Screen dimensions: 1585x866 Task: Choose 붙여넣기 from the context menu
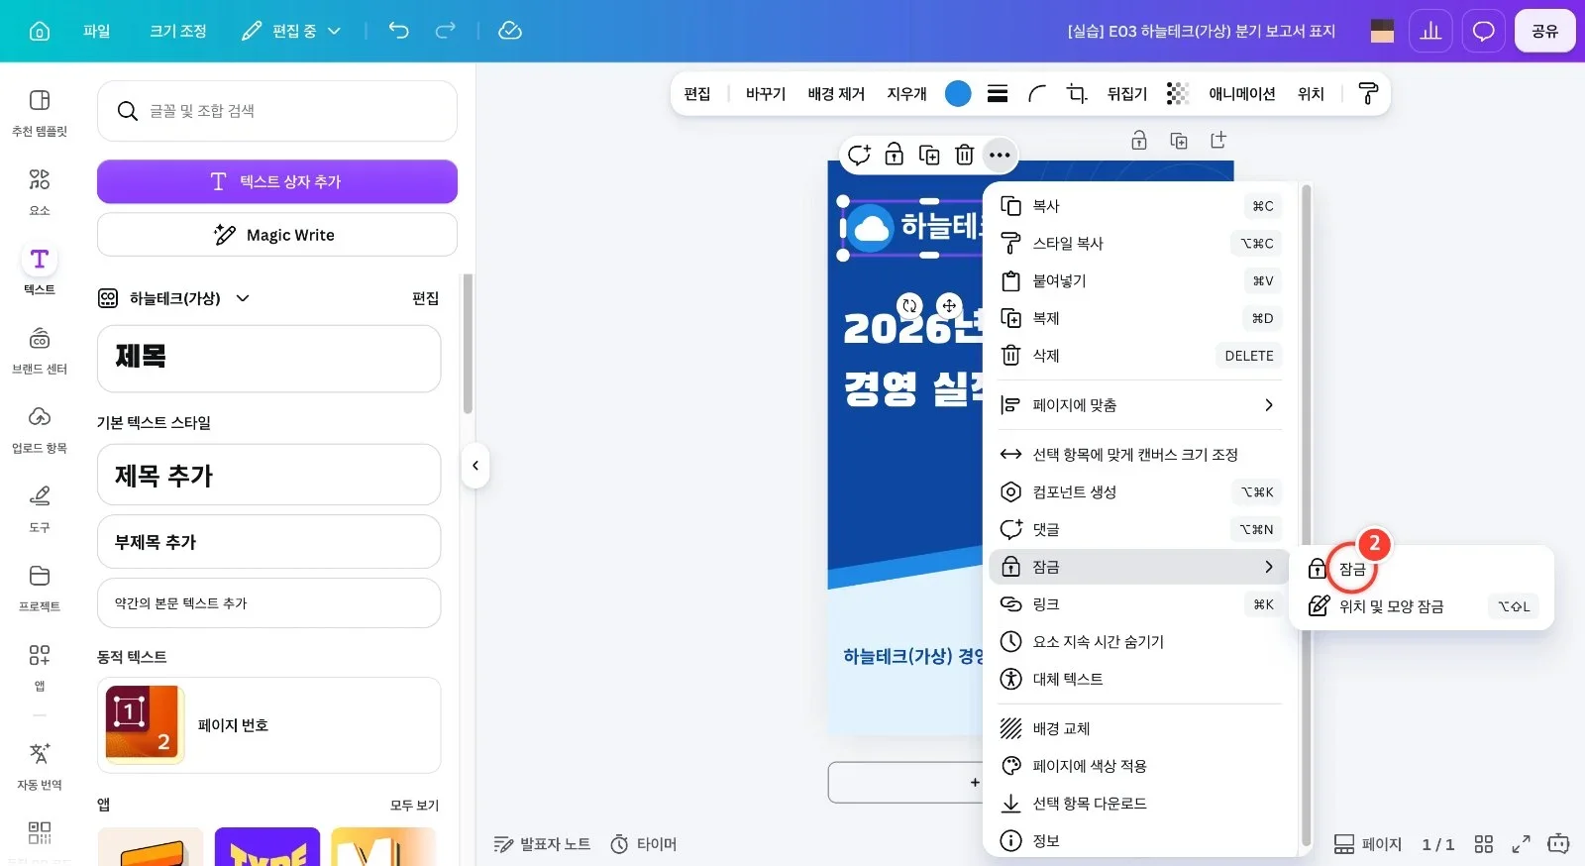(x=1137, y=281)
